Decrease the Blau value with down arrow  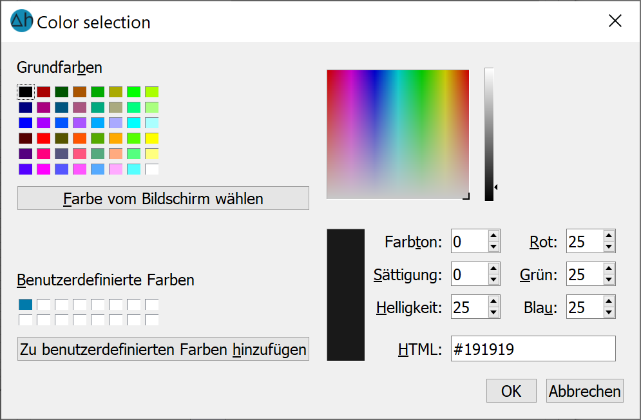pos(609,312)
